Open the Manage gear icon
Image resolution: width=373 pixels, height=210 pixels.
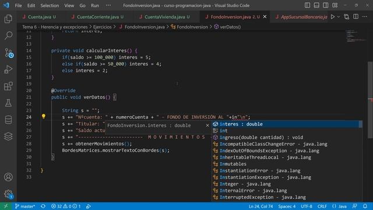[8, 194]
